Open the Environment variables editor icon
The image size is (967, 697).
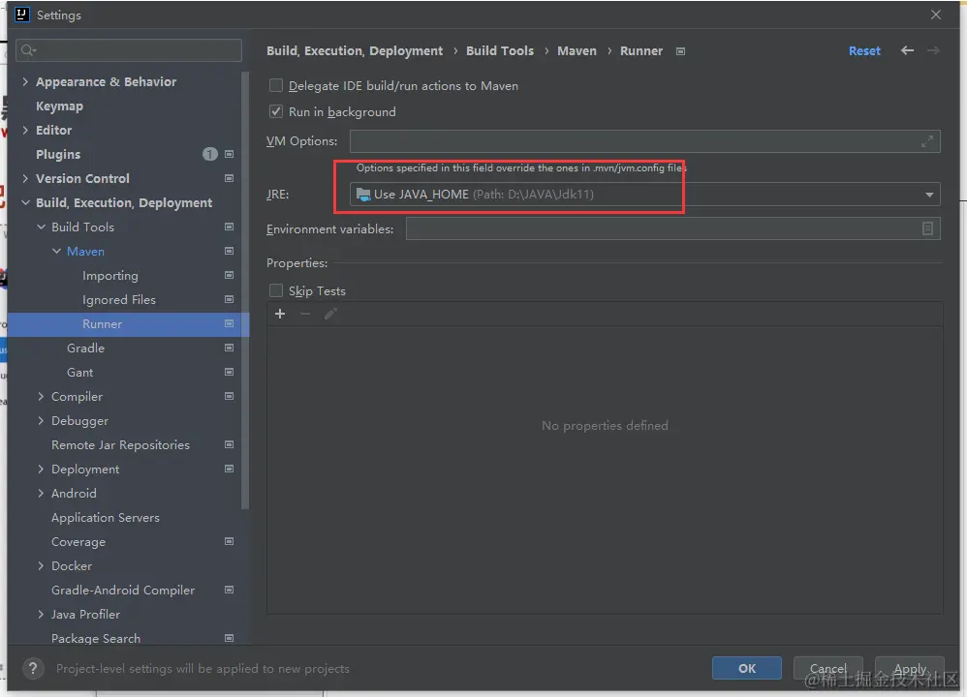(x=927, y=229)
